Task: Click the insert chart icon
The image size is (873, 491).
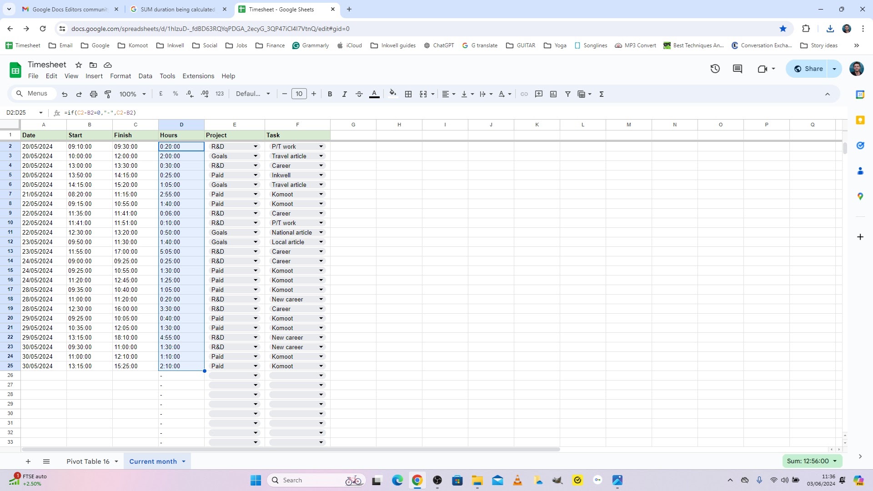Action: [553, 94]
